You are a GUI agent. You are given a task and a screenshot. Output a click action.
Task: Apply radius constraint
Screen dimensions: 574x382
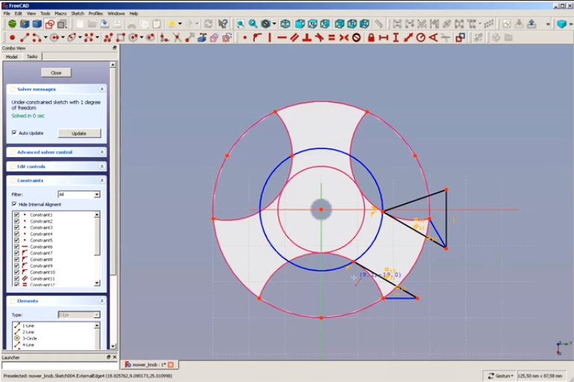420,37
